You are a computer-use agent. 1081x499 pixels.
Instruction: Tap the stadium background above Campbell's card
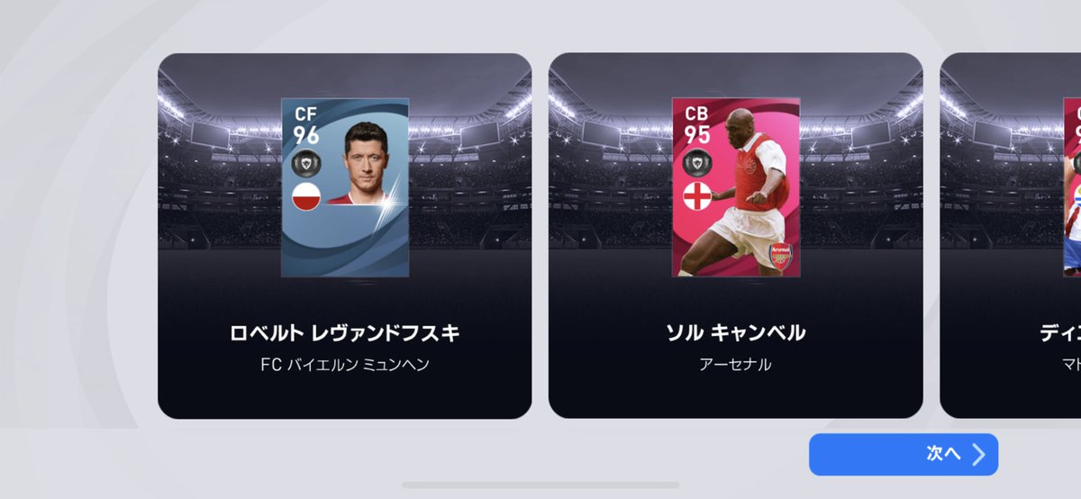point(735,74)
